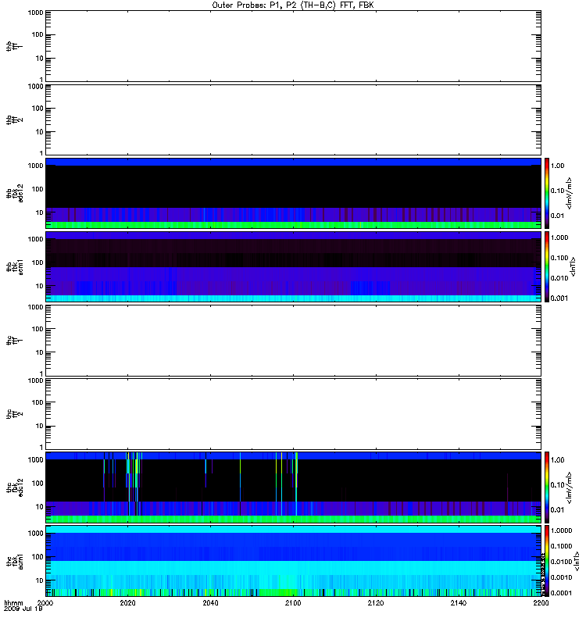Select the 'thc fbk scm1' nT color bar
Viewport: 586px width, 625px height.
(547, 561)
